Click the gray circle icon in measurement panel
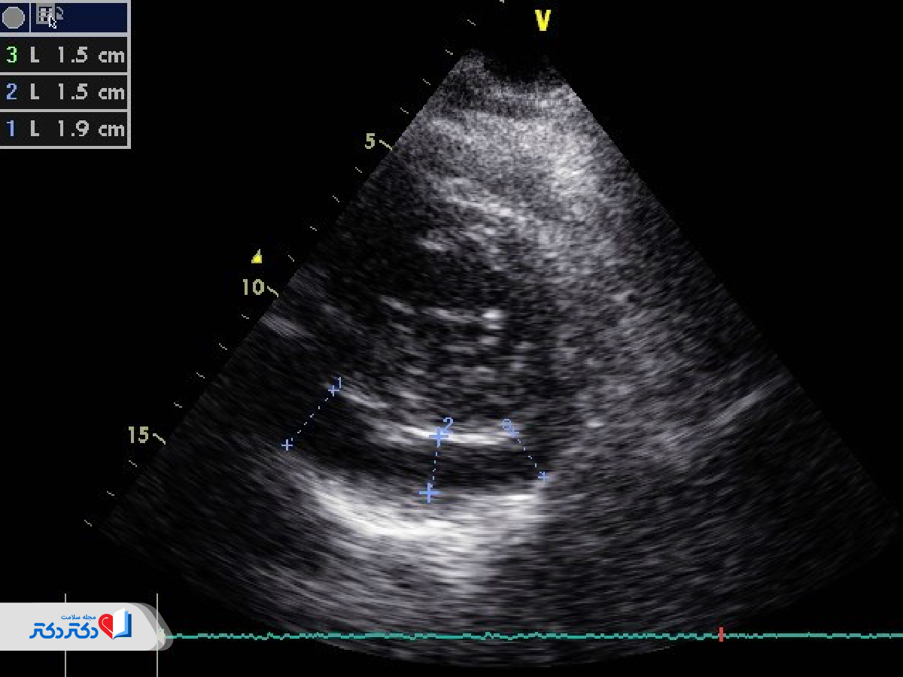This screenshot has width=903, height=677. pos(14,17)
